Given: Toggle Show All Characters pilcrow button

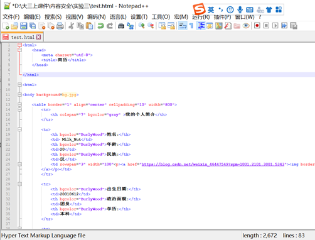Looking at the screenshot, I should (x=191, y=26).
